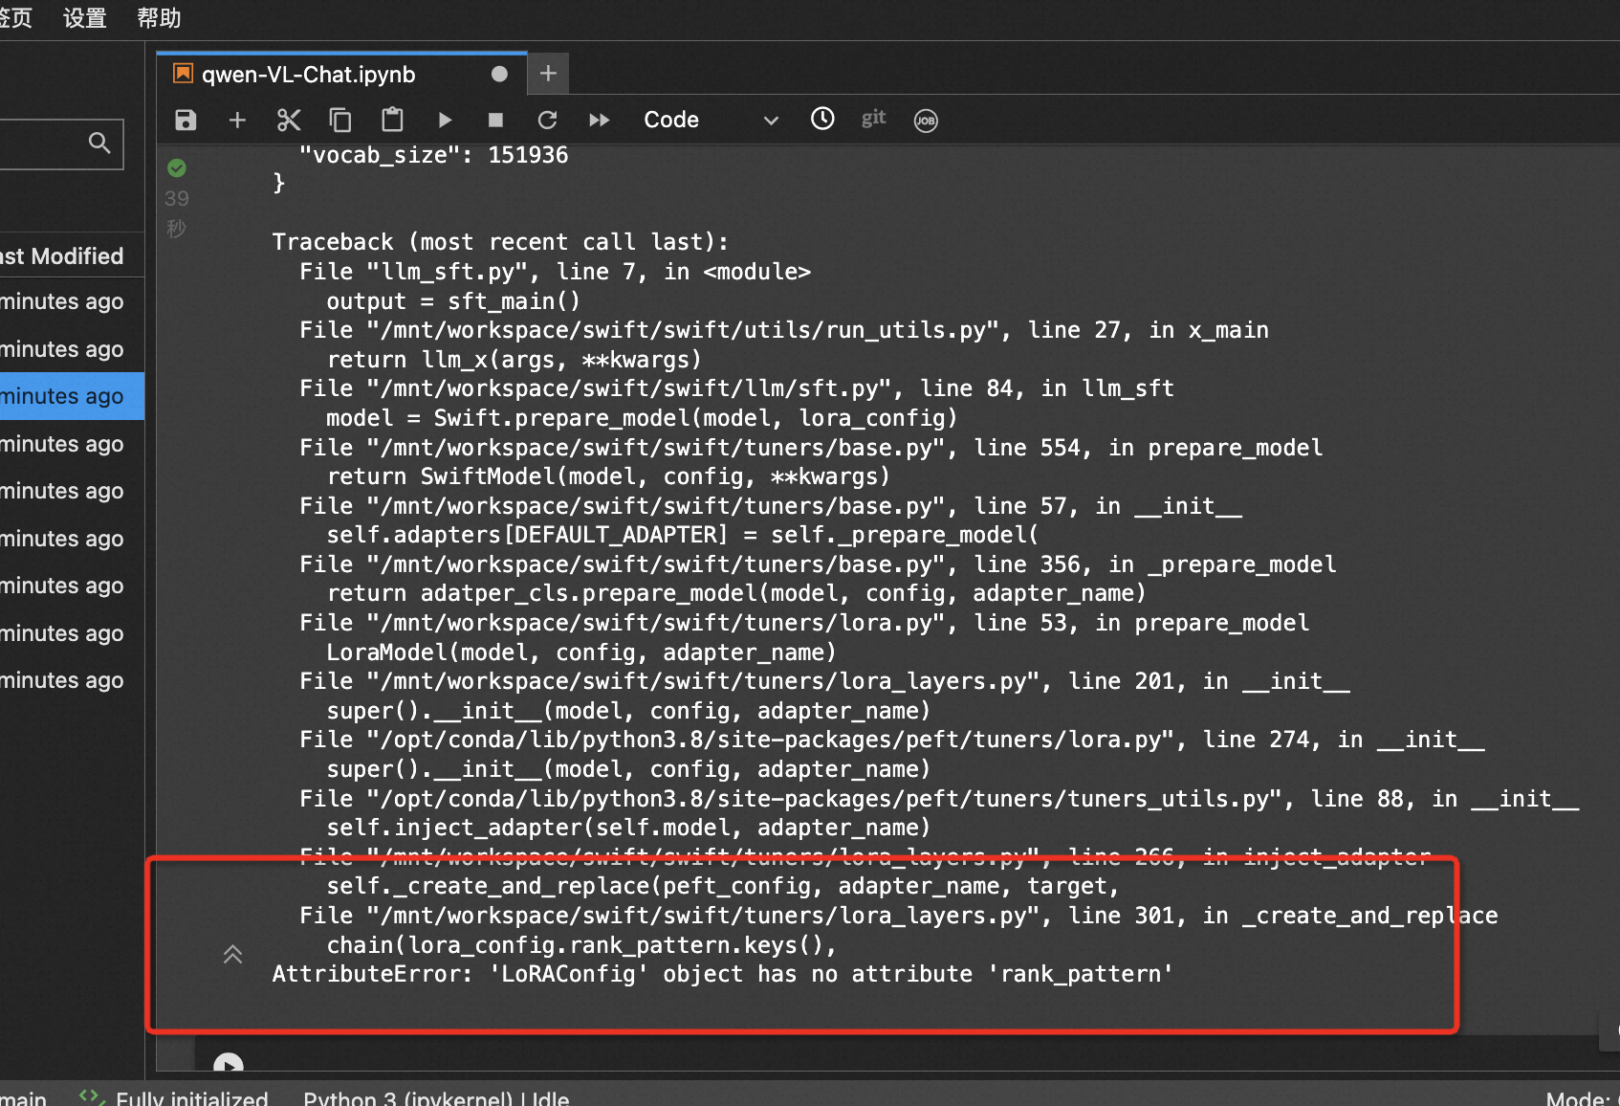Paste cell from clipboard icon
Viewport: 1620px width, 1106px height.
click(x=392, y=120)
